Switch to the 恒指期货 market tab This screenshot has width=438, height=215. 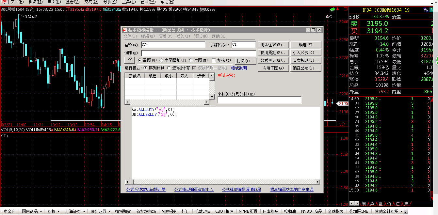pos(123,211)
